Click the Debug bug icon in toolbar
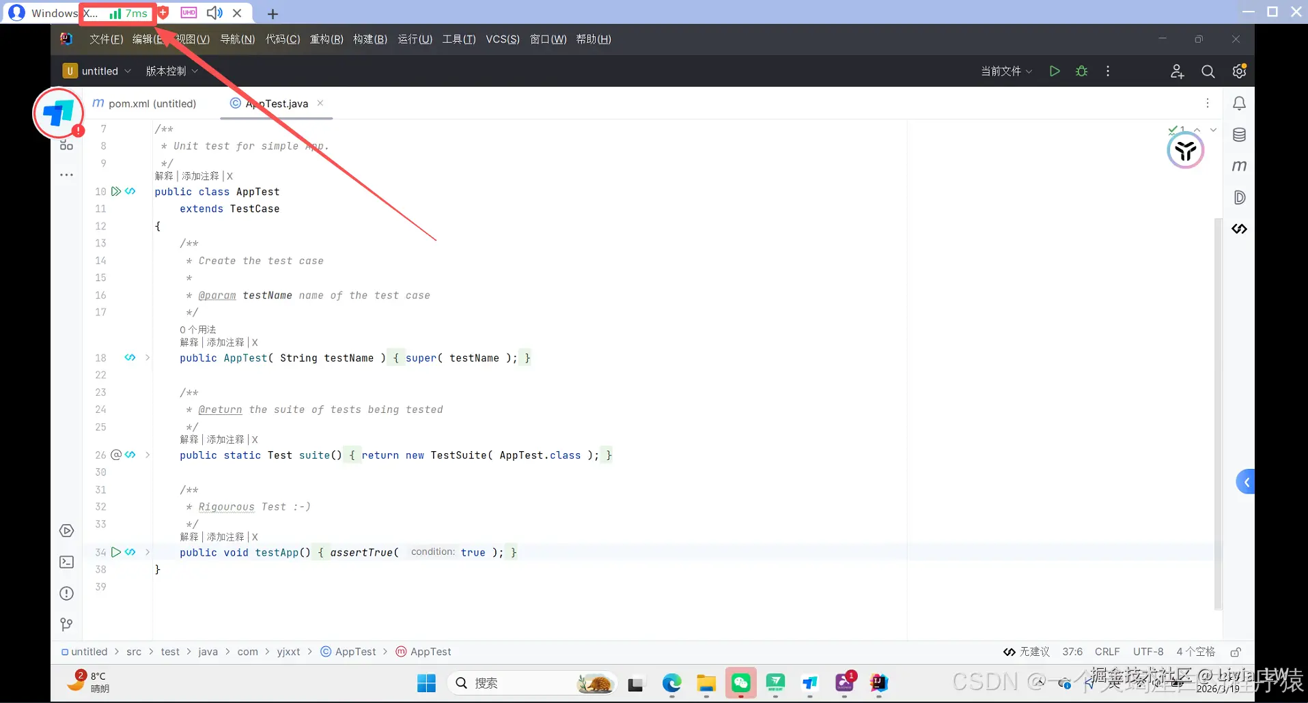Image resolution: width=1308 pixels, height=703 pixels. pos(1081,71)
